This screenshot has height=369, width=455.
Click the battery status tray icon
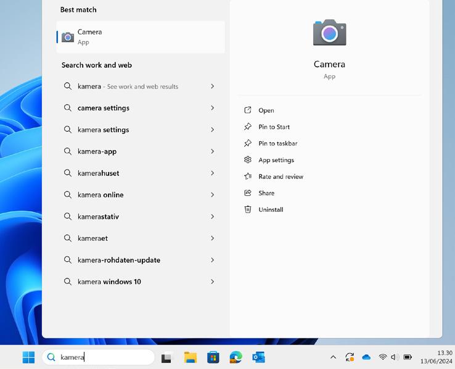point(408,357)
